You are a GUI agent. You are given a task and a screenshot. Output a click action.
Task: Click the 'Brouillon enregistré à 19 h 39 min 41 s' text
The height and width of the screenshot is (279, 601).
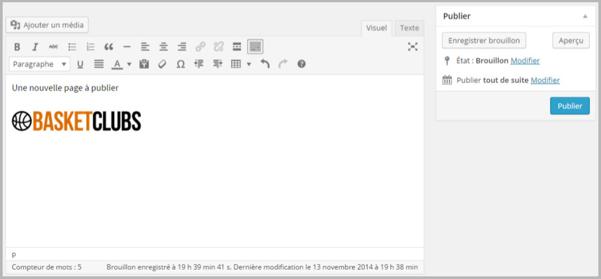pos(169,267)
